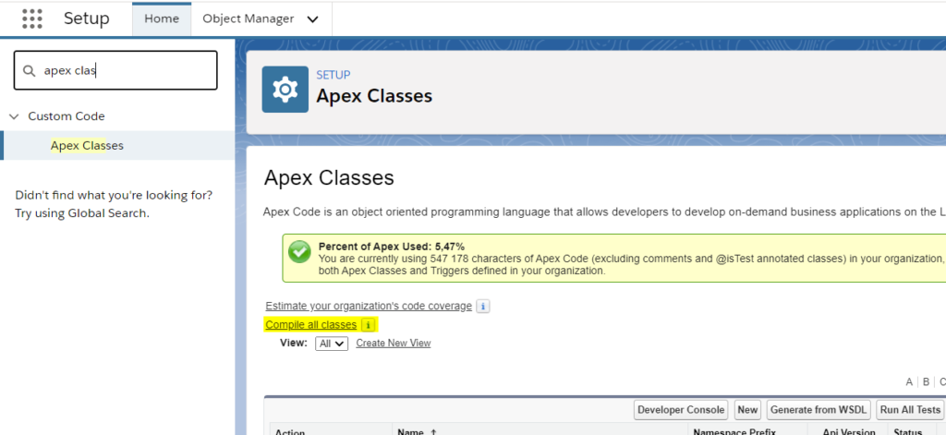Click info icon beside Compile all classes
946x435 pixels.
coord(368,325)
